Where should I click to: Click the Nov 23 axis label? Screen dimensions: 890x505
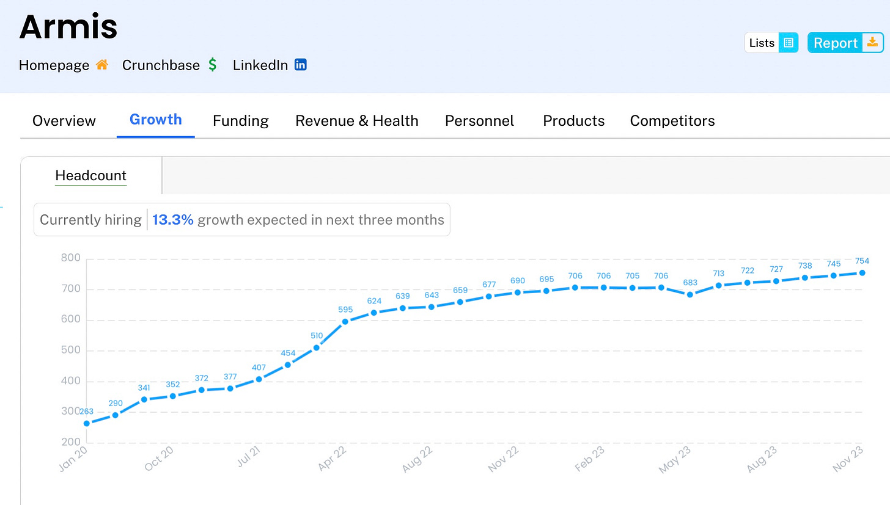click(848, 459)
